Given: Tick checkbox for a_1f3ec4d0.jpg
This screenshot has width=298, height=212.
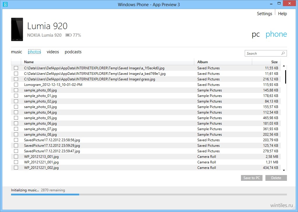Looking at the screenshot, I should click(16, 68).
